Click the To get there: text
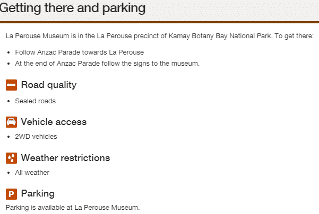 [294, 36]
